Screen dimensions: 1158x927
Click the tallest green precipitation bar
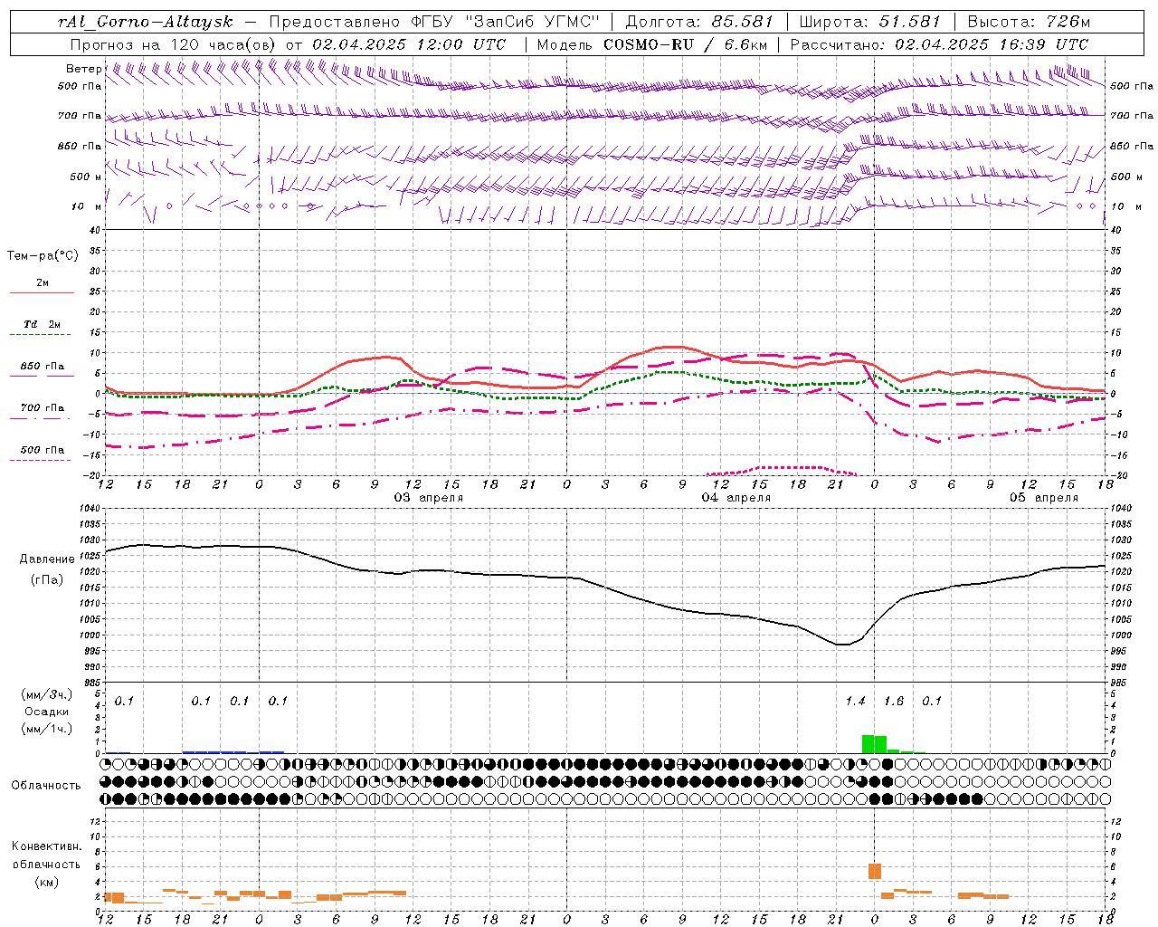868,744
